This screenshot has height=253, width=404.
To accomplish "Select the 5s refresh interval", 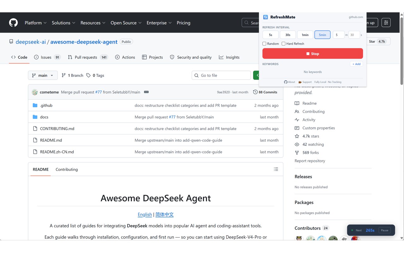I will click(x=270, y=35).
